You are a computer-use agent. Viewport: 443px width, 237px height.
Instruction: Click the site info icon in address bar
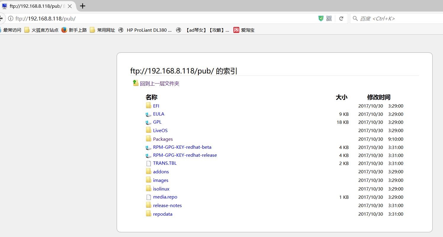coord(11,18)
